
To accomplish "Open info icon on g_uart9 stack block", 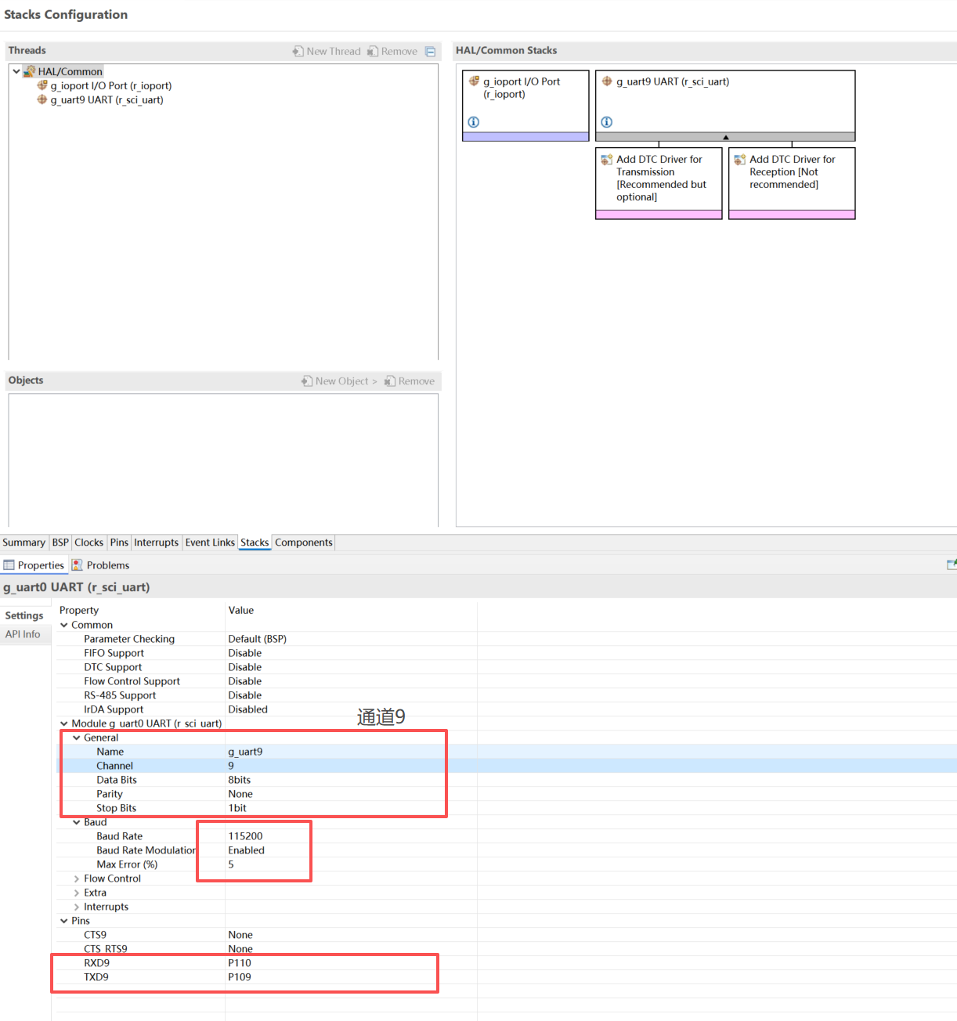I will pyautogui.click(x=606, y=122).
